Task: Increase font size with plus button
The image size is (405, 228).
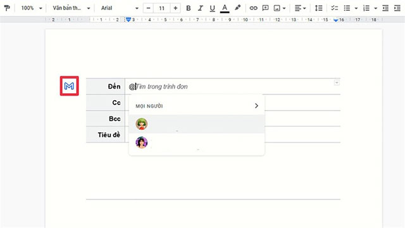Action: coord(175,8)
